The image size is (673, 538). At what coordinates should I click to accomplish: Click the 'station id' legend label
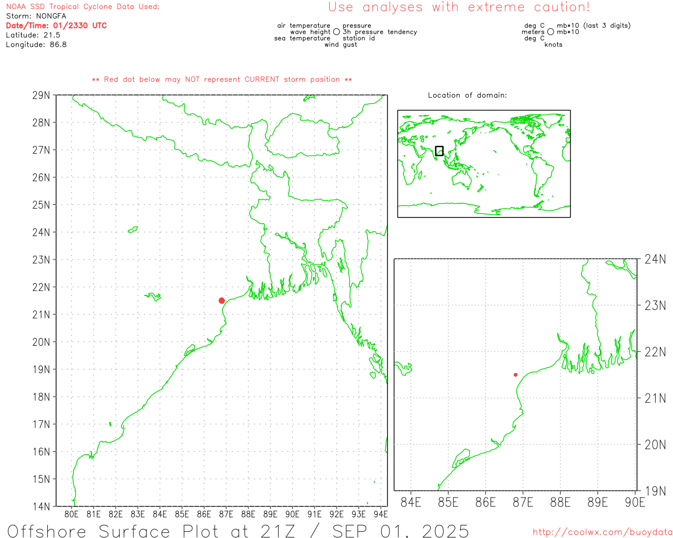click(359, 38)
